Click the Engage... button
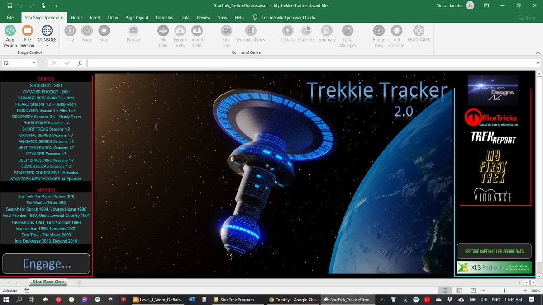 pos(46,263)
